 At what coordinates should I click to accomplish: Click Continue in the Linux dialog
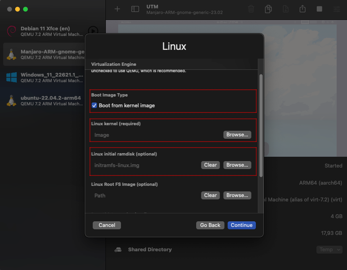coord(242,225)
